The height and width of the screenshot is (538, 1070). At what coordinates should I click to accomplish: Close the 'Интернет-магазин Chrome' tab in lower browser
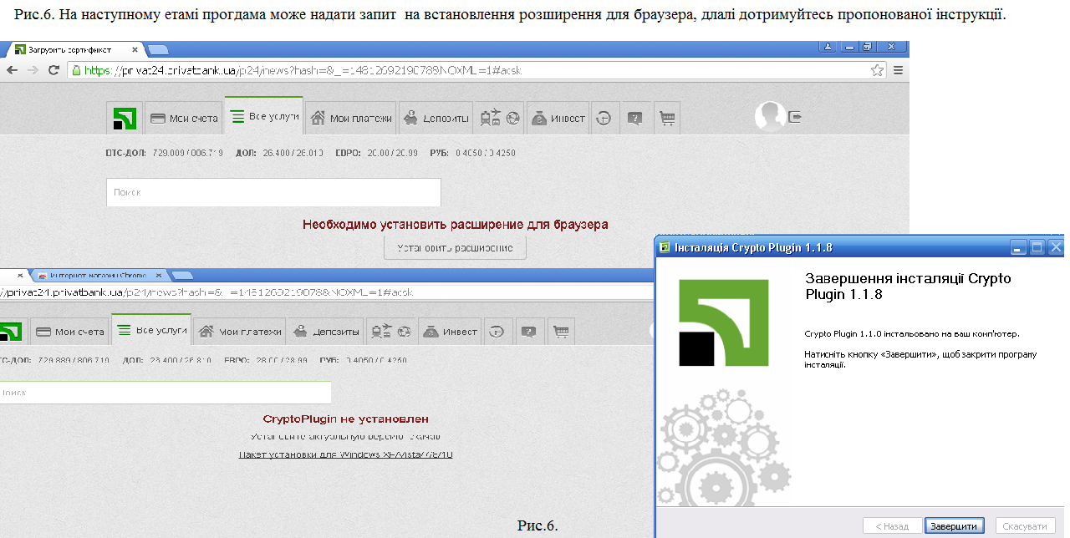point(158,275)
